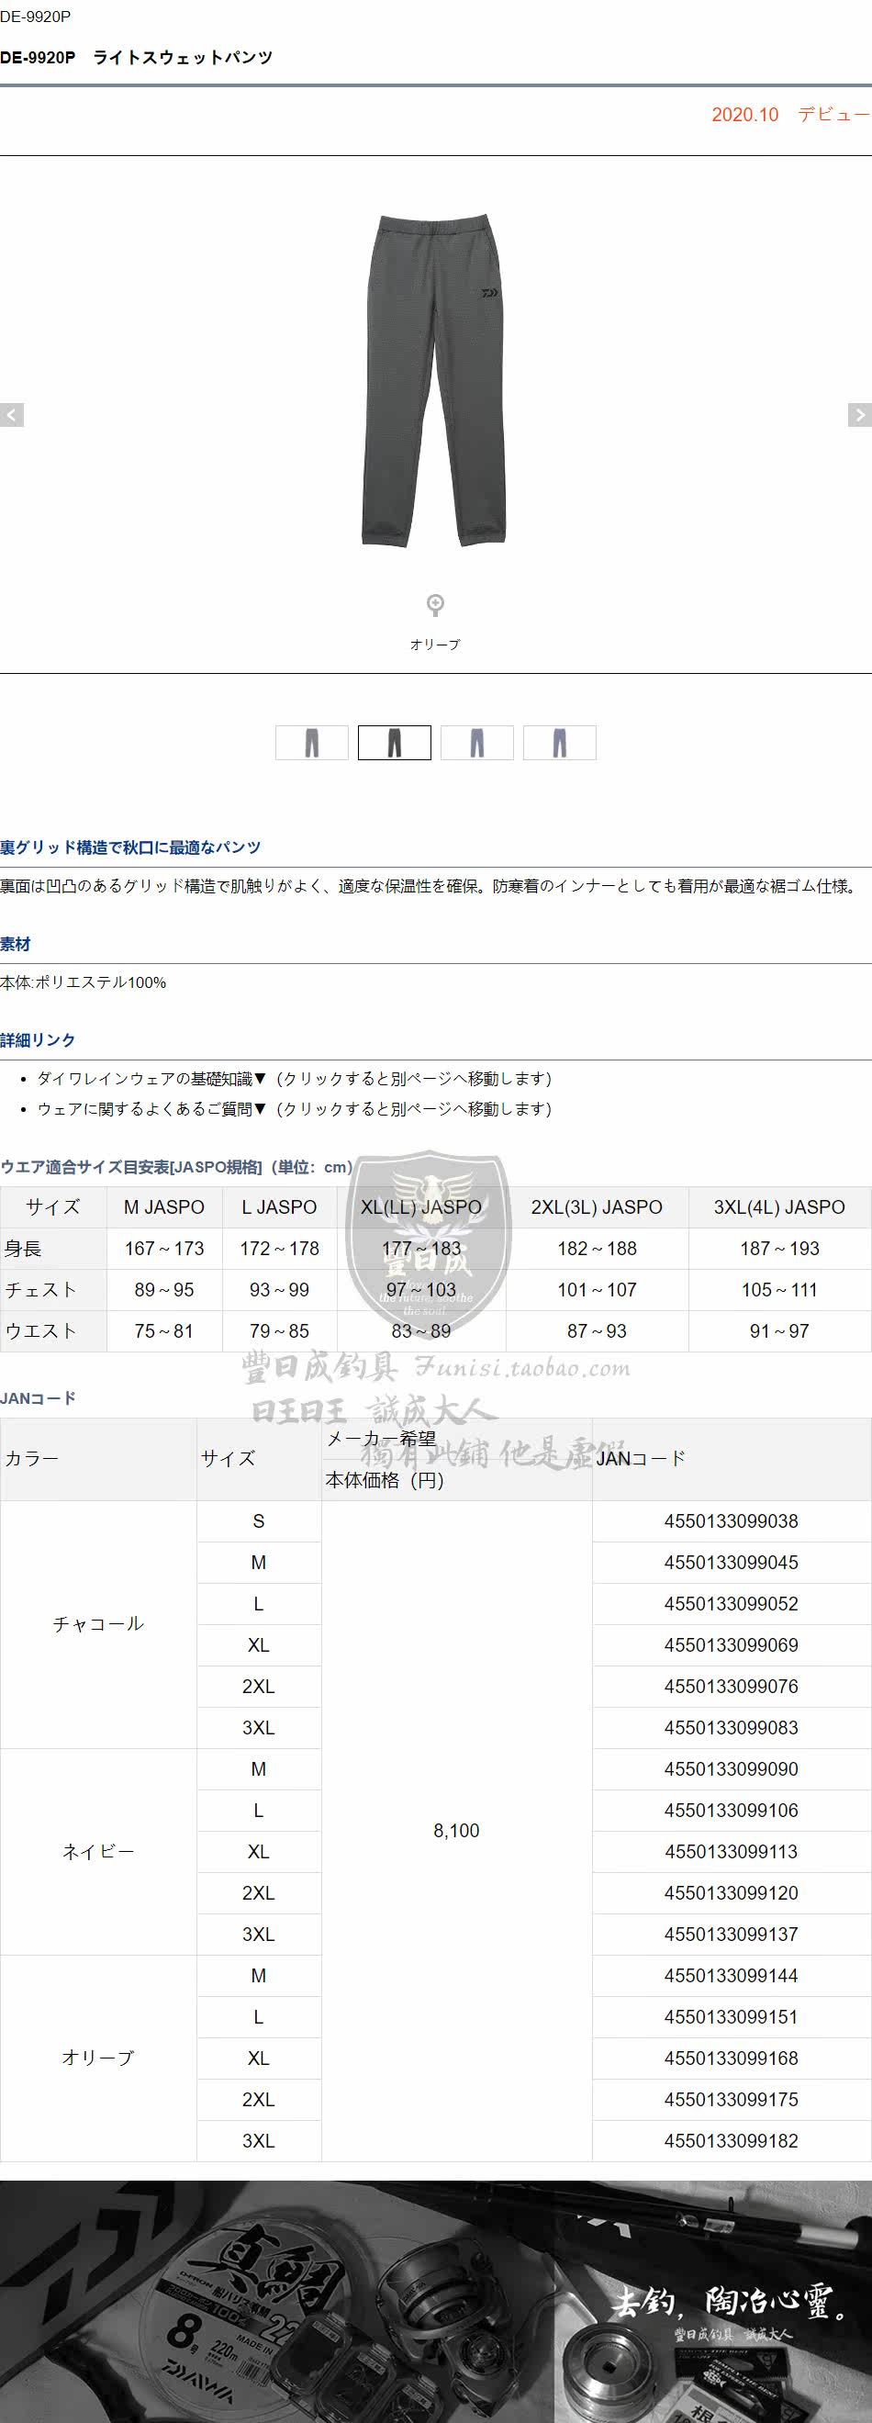Click the JANコード section heading
This screenshot has height=2423, width=872.
coord(38,1398)
